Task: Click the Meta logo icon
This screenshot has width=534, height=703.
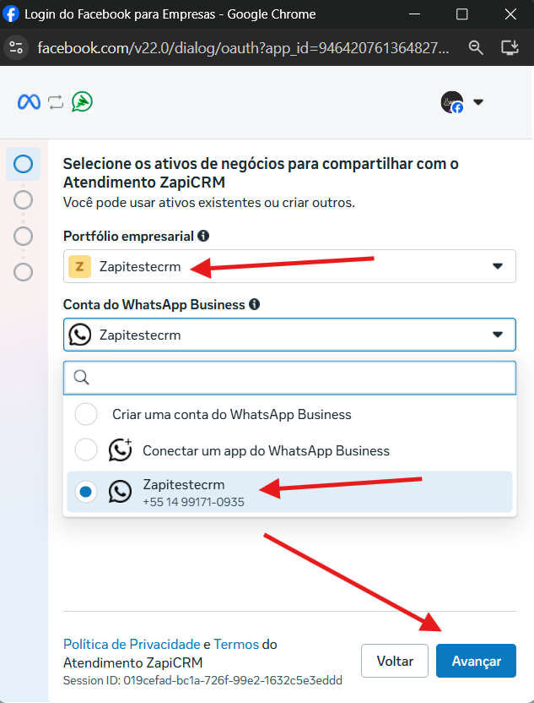Action: click(x=29, y=102)
